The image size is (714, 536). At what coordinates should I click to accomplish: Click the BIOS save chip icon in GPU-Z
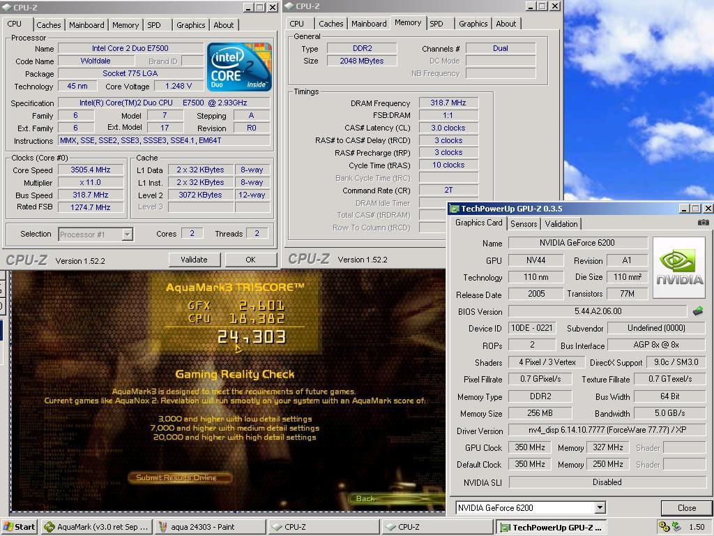[x=697, y=311]
